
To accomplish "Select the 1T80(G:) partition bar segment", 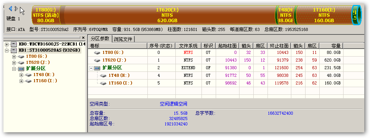I will (46, 15).
